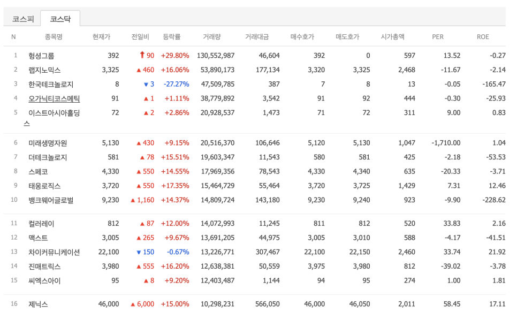The width and height of the screenshot is (517, 312).
Task: Open stock 랩지노믹스
Action: click(x=44, y=70)
